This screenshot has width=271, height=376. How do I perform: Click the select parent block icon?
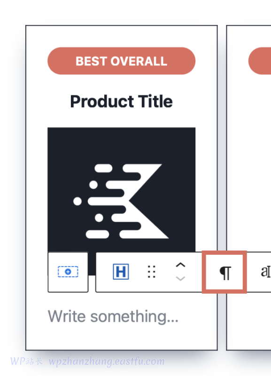(x=68, y=272)
